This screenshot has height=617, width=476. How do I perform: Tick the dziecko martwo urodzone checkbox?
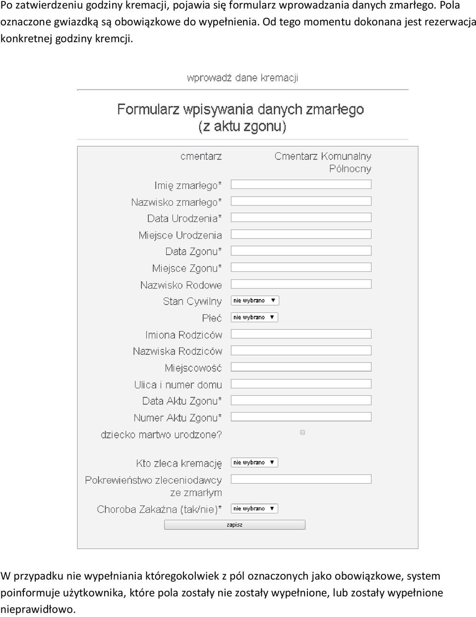click(x=302, y=432)
